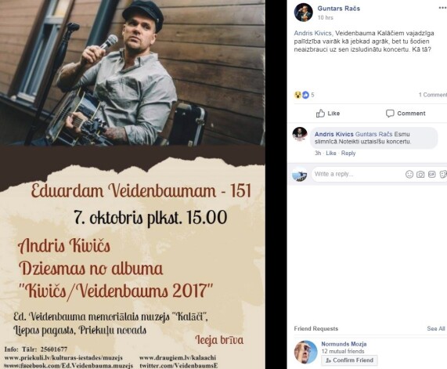Click the Like thumbs-up icon on the post
This screenshot has height=369, width=447.
pyautogui.click(x=320, y=114)
